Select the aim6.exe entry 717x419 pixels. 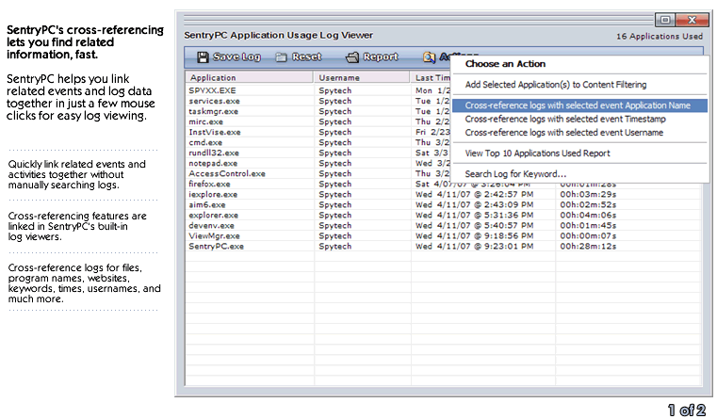tap(207, 204)
